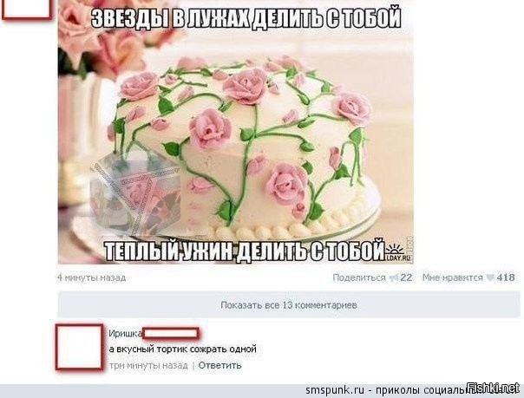Screen dimensions: 524x398
Task: Click the megaphone share icon beside Поделиться
Action: point(394,277)
